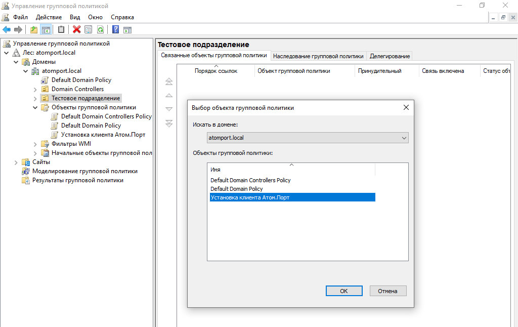The height and width of the screenshot is (327, 518).
Task: Select Фильтры WMI in the tree
Action: coord(71,144)
